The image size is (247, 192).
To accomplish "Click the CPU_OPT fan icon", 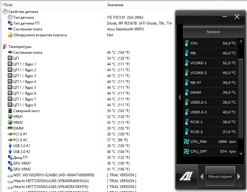I will (x=186, y=151).
